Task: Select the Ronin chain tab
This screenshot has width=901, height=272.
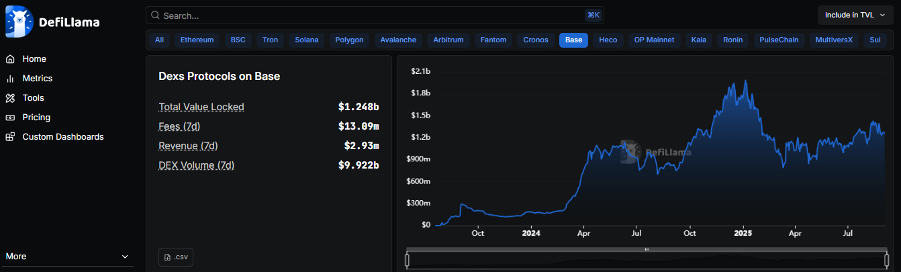Action: point(732,40)
